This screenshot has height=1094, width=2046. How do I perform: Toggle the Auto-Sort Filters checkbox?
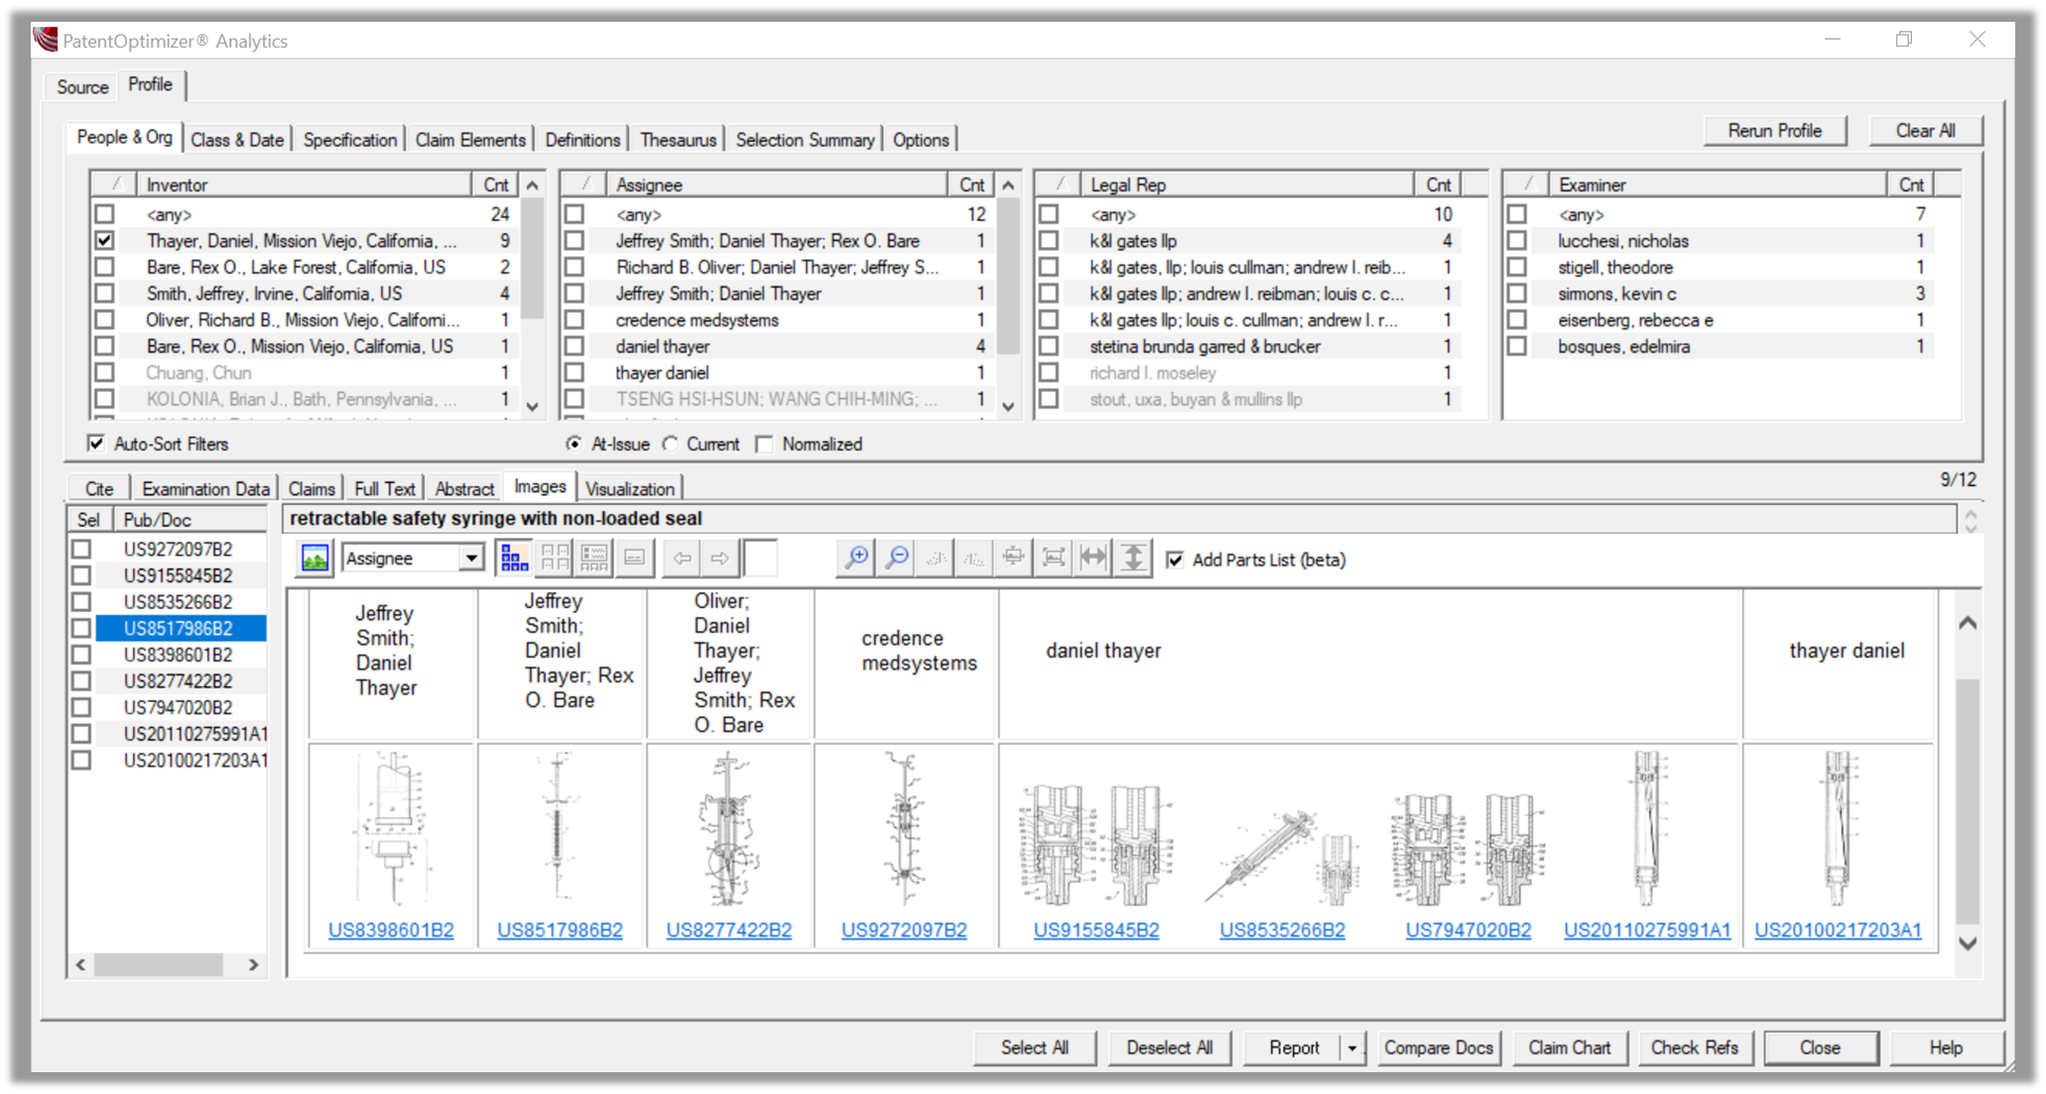[96, 443]
